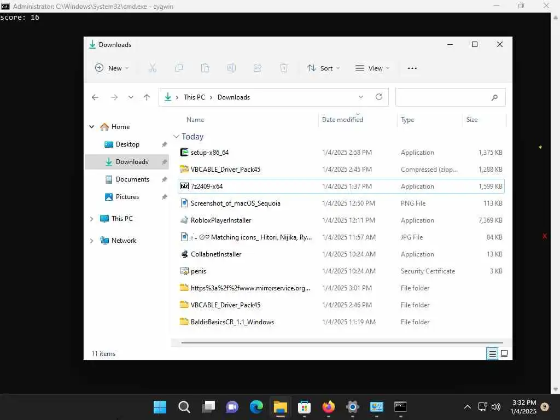Switch to details view layout icon
560x420 pixels.
click(493, 354)
